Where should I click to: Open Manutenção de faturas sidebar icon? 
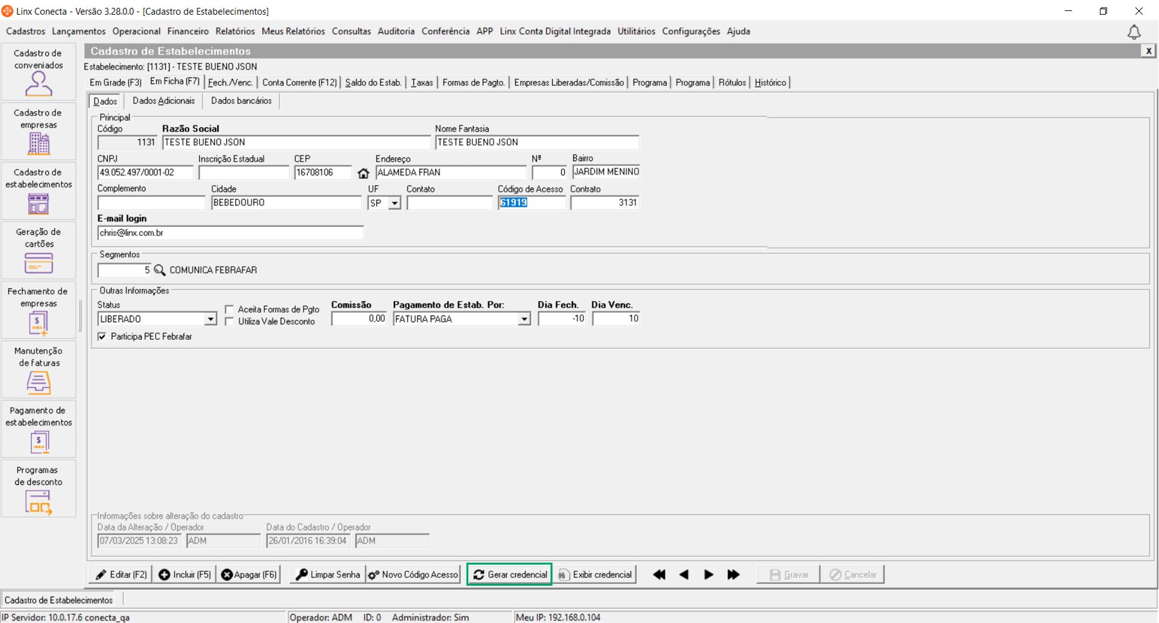(x=39, y=370)
